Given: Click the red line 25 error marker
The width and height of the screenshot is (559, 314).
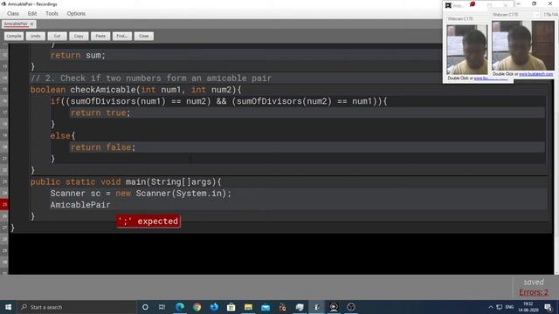Looking at the screenshot, I should 4,204.
